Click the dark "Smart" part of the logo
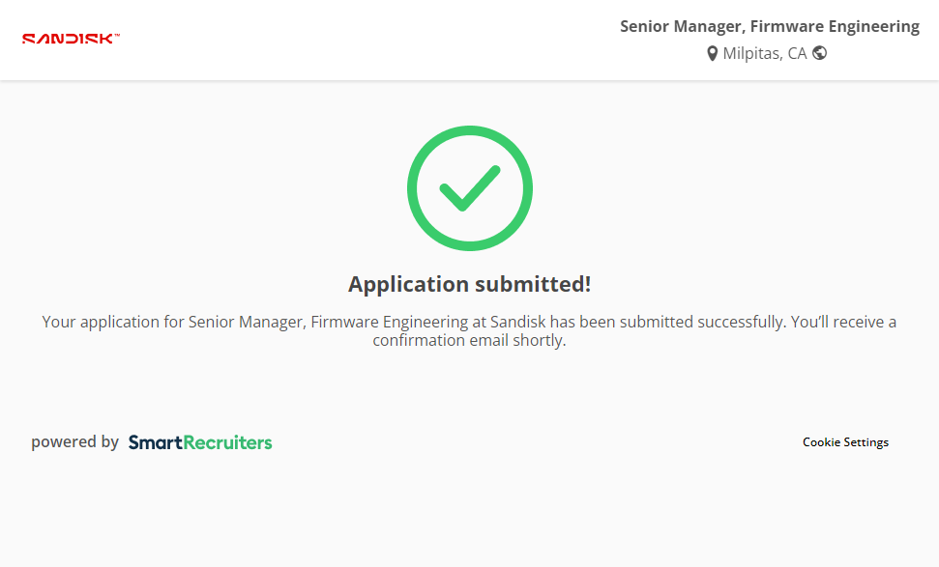This screenshot has height=567, width=939. click(x=155, y=442)
